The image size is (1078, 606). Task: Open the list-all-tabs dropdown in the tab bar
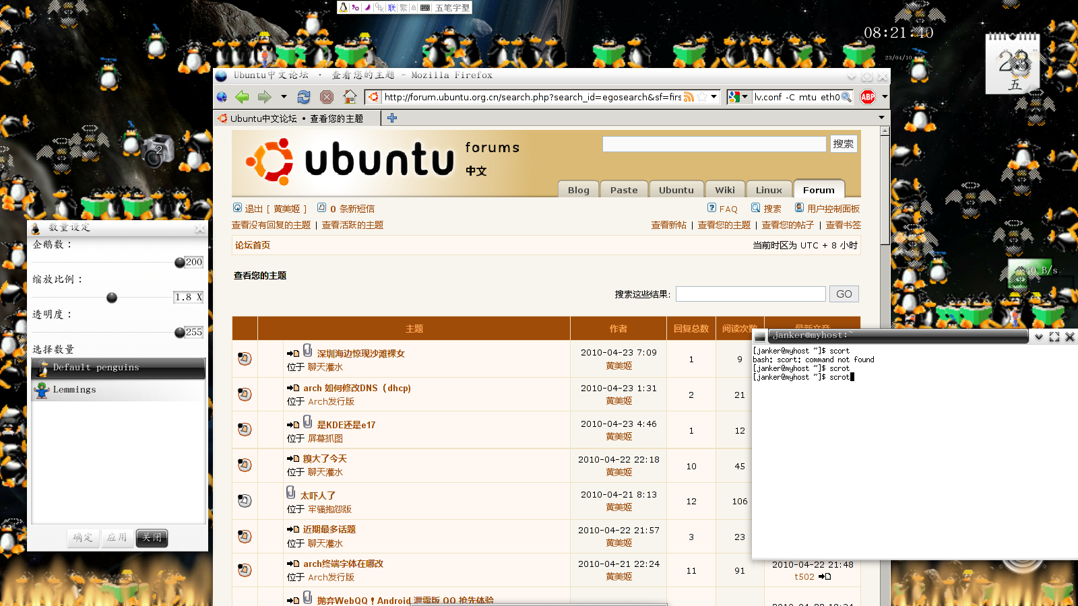click(x=881, y=118)
